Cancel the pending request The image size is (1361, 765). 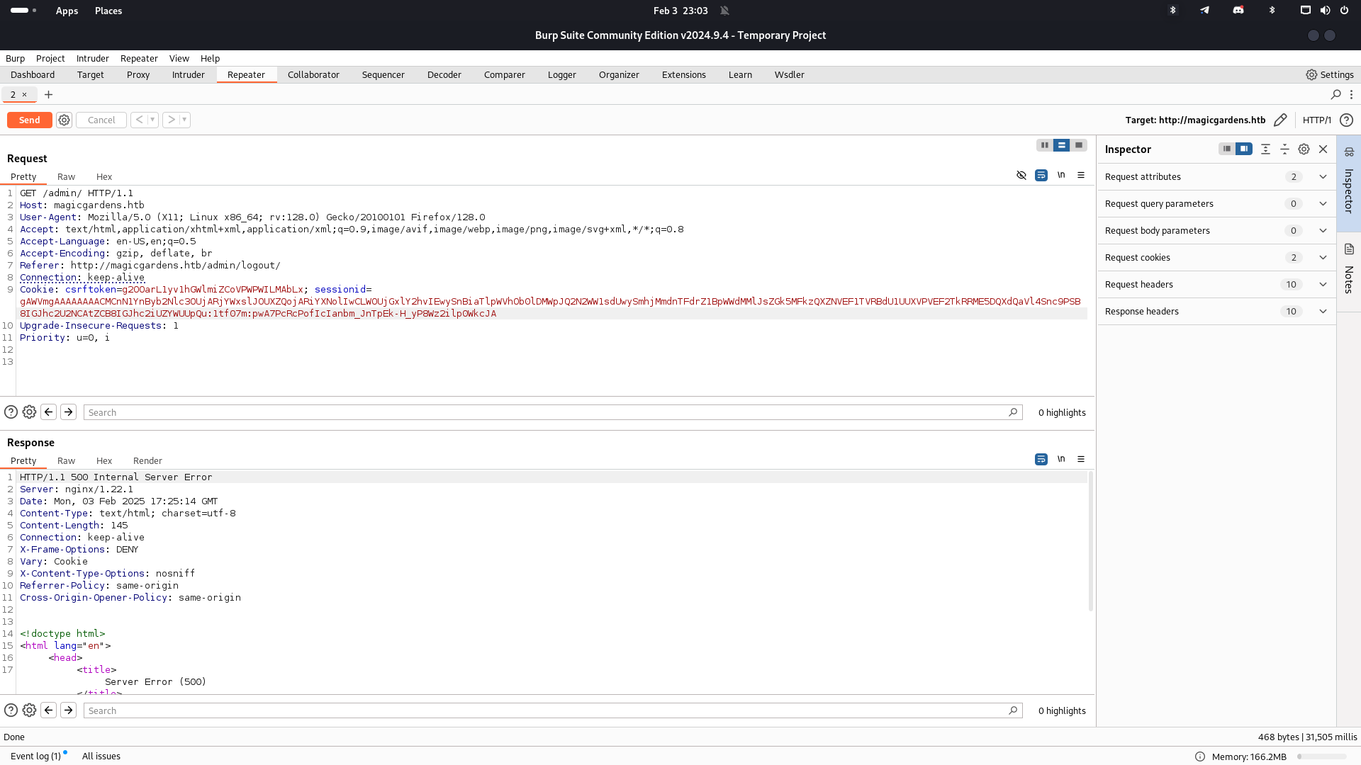101,120
